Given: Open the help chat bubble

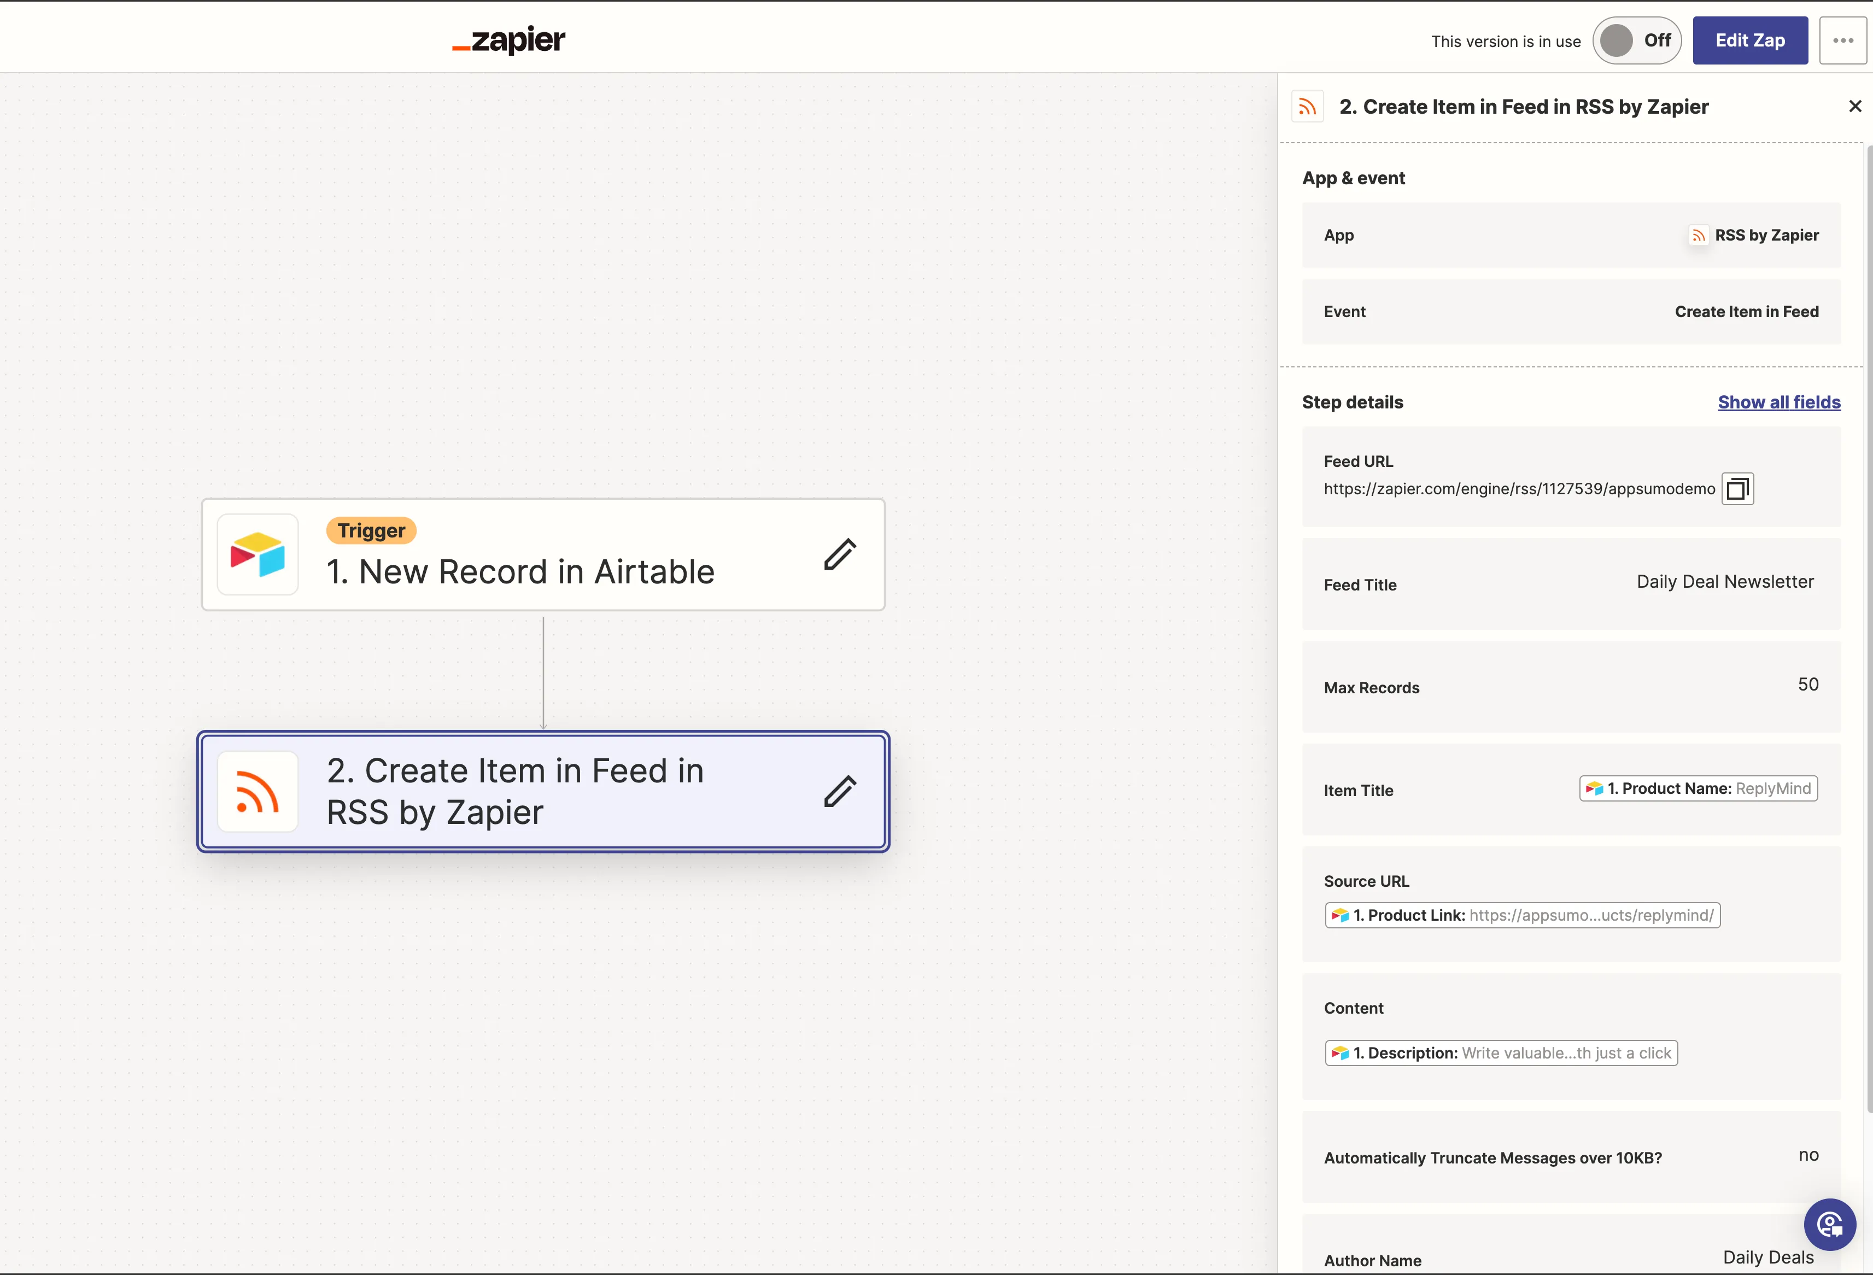Looking at the screenshot, I should coord(1829,1224).
